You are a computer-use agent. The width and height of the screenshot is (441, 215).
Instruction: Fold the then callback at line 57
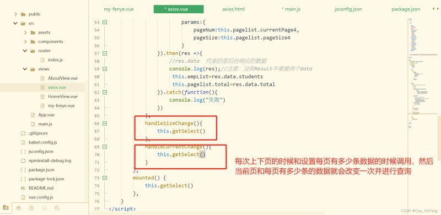point(105,53)
